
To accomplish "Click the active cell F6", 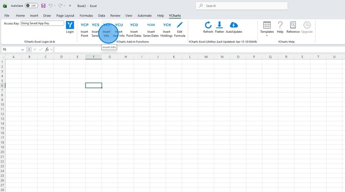I will point(94,85).
